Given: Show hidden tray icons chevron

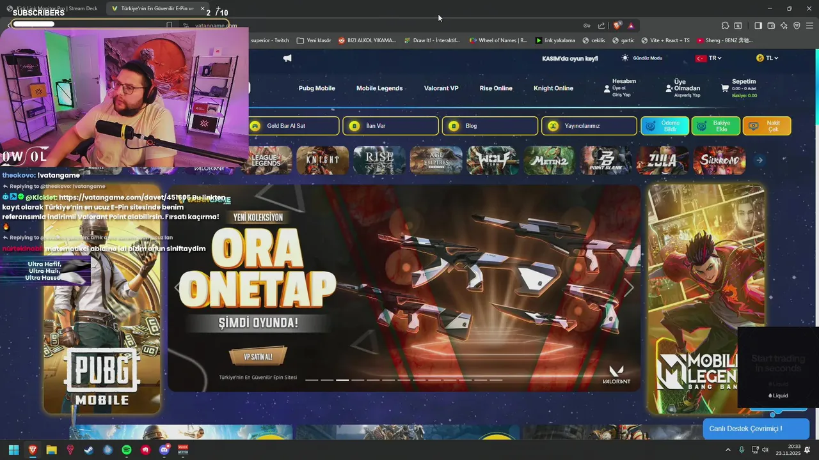Looking at the screenshot, I should click(x=728, y=450).
